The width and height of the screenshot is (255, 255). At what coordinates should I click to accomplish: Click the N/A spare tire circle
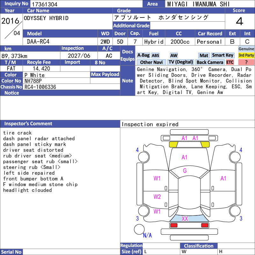point(139,229)
